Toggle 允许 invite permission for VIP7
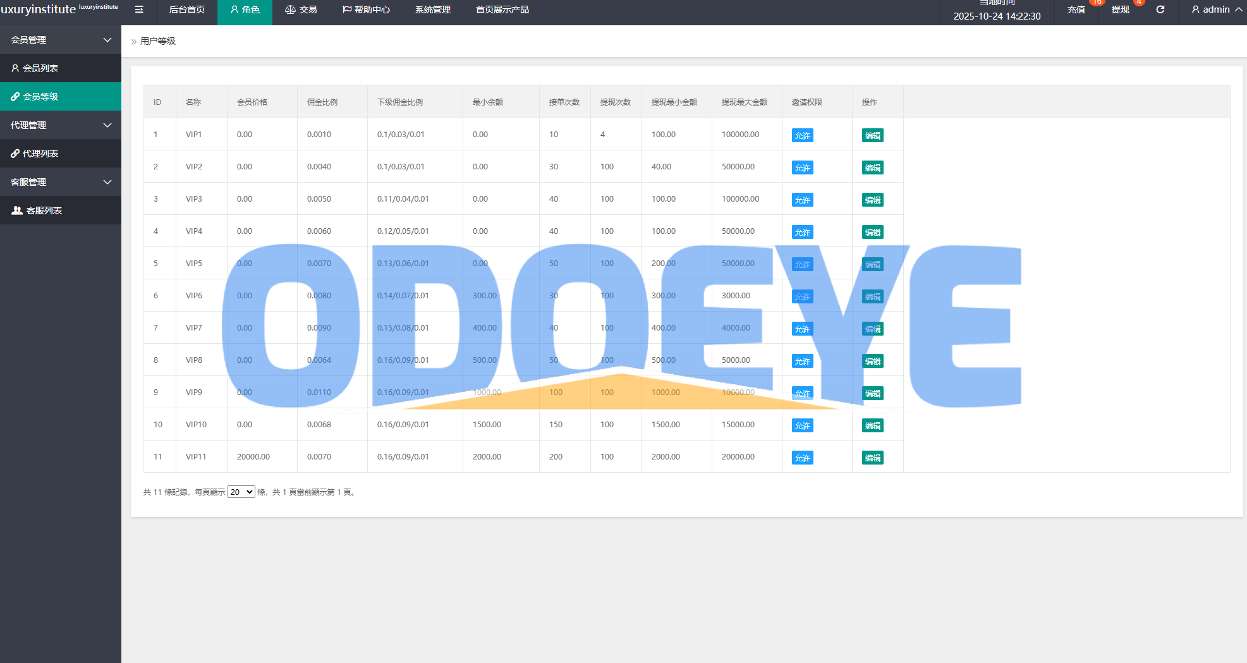 pyautogui.click(x=802, y=329)
